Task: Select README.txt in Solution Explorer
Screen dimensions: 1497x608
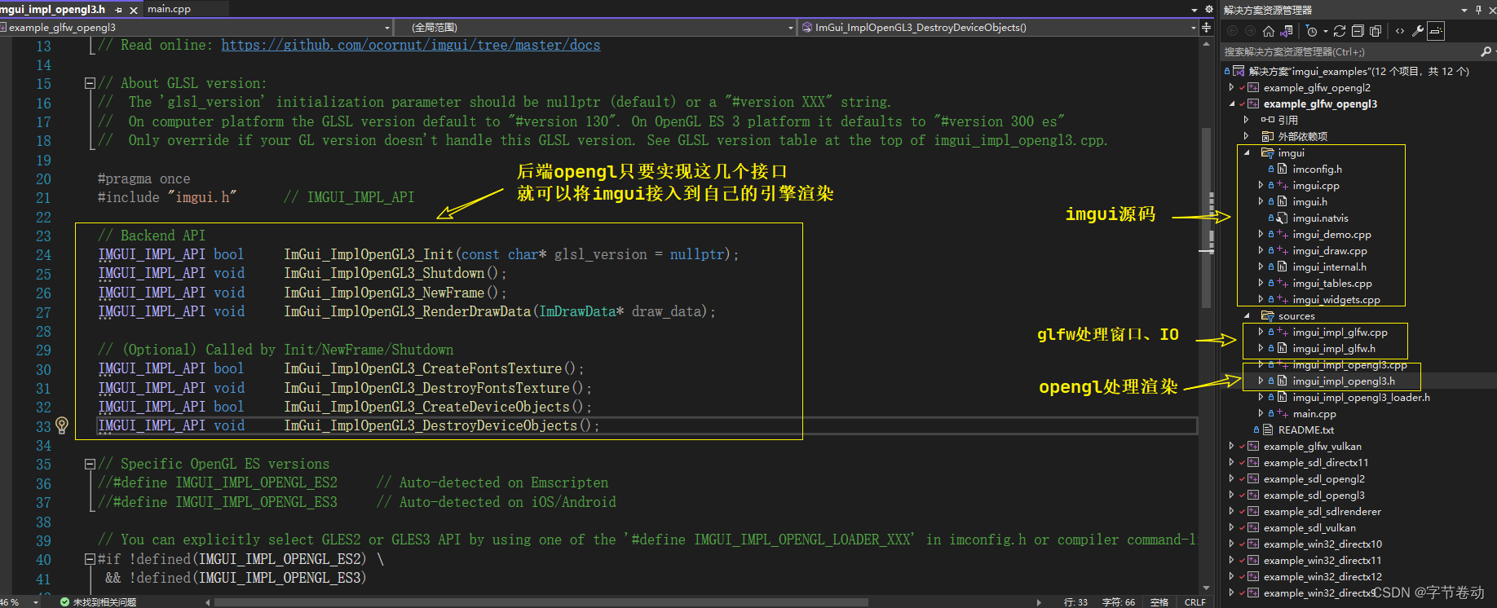Action: tap(1306, 430)
